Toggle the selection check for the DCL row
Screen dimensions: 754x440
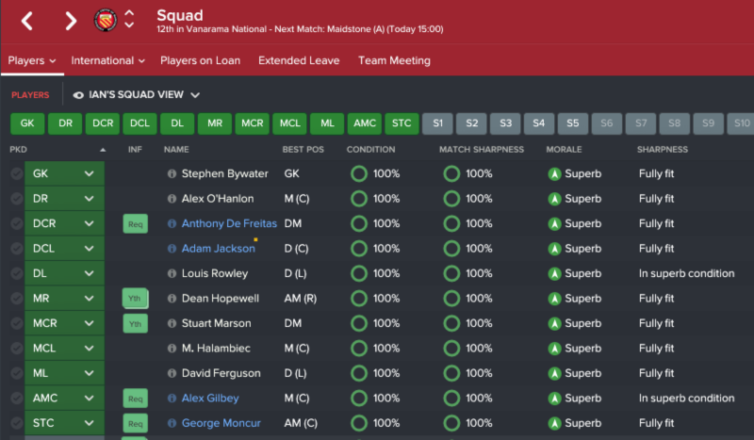(x=17, y=249)
